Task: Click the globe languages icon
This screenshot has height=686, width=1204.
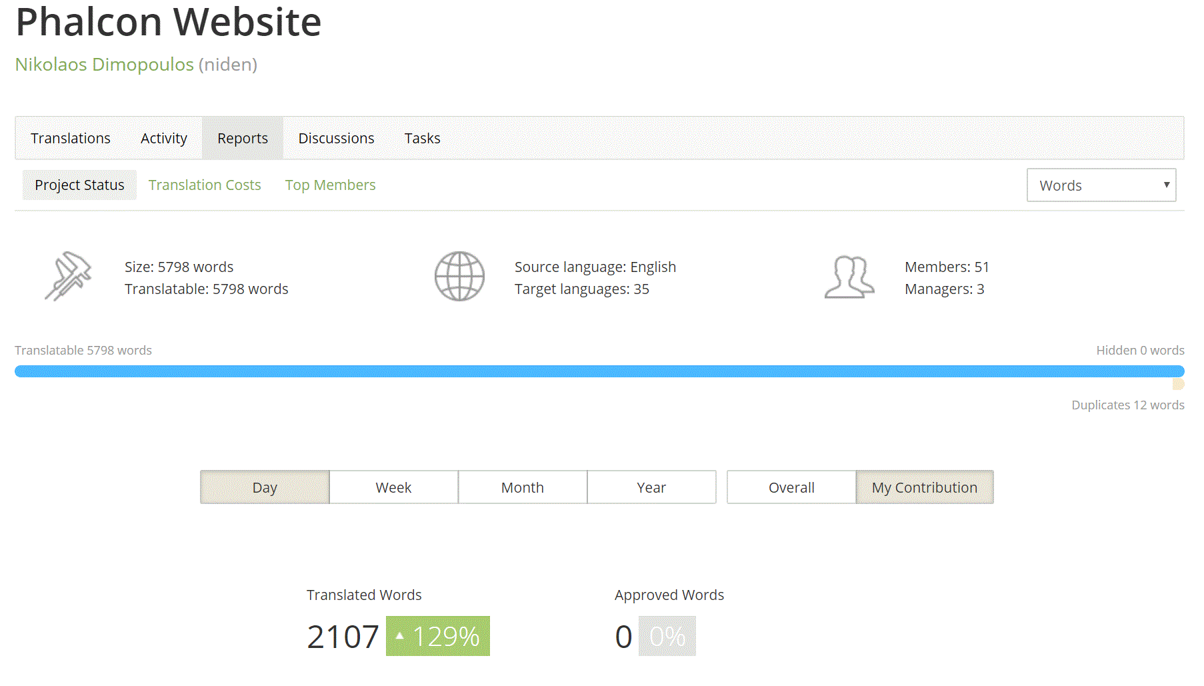Action: click(x=459, y=276)
